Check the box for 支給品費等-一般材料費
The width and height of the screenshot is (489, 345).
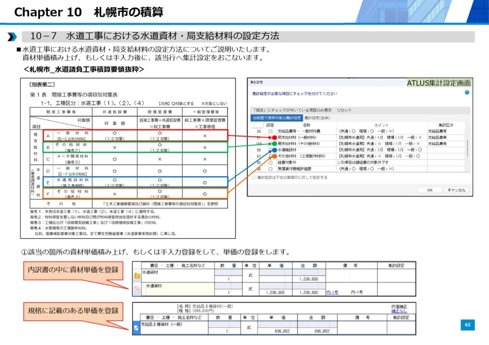point(270,131)
